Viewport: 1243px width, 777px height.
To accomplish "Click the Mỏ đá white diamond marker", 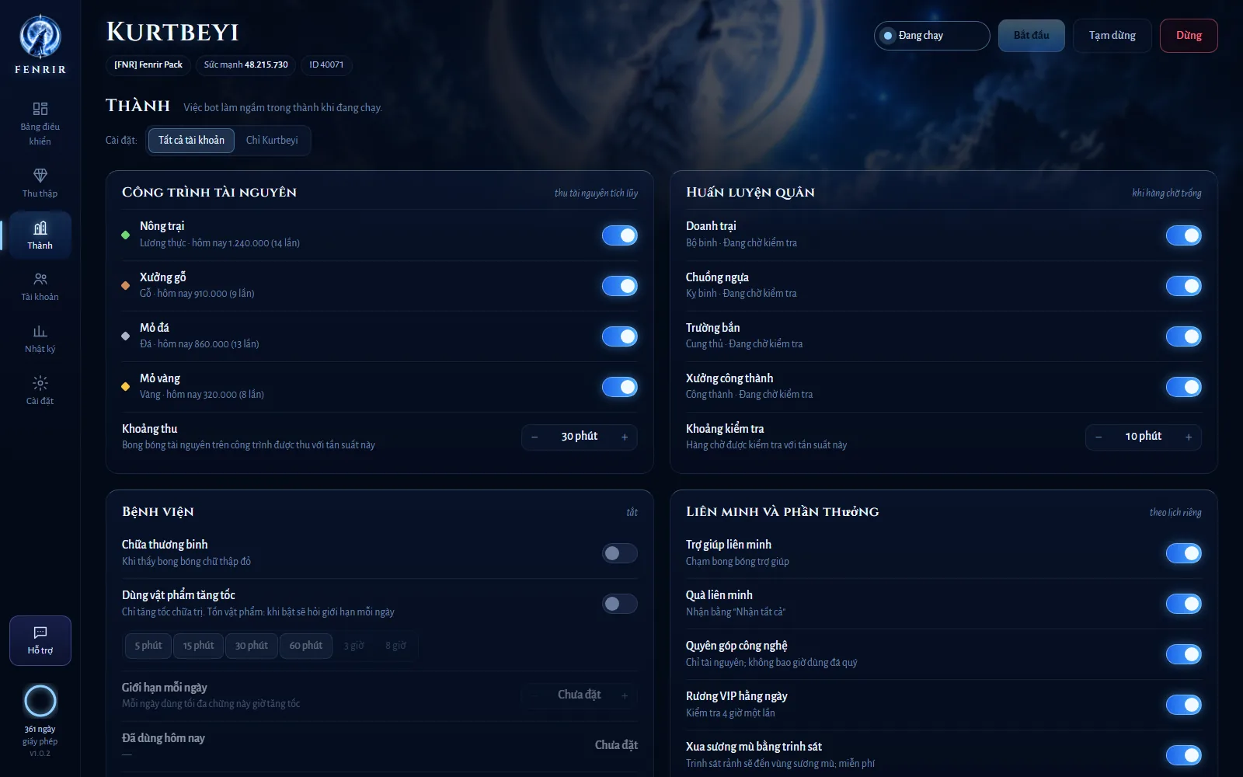I will (x=126, y=336).
